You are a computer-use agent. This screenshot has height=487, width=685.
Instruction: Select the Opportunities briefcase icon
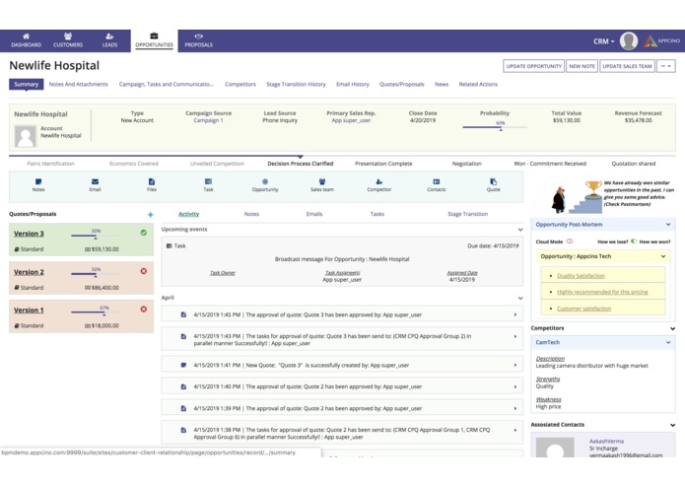coord(154,35)
